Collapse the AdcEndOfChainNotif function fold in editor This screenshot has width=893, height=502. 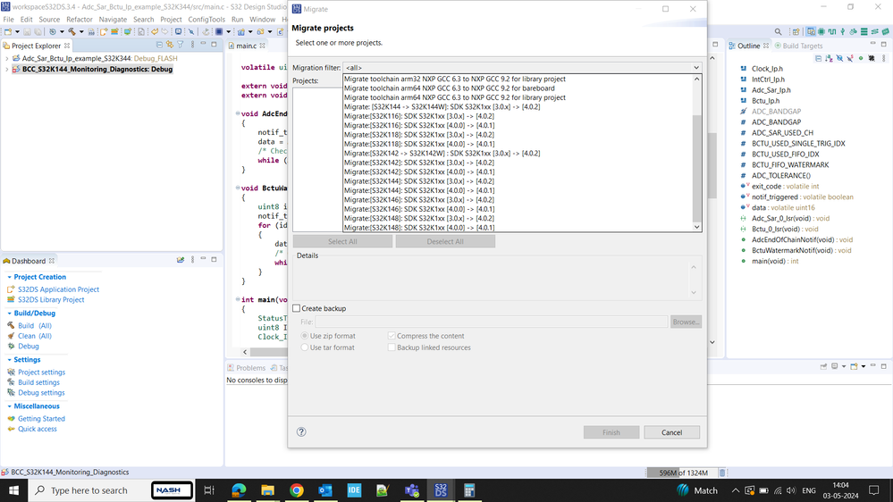pyautogui.click(x=238, y=113)
